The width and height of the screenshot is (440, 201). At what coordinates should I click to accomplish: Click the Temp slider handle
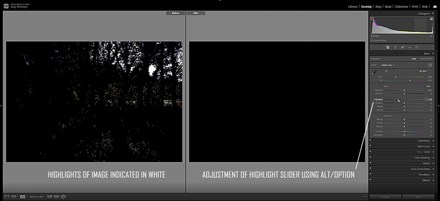click(395, 77)
